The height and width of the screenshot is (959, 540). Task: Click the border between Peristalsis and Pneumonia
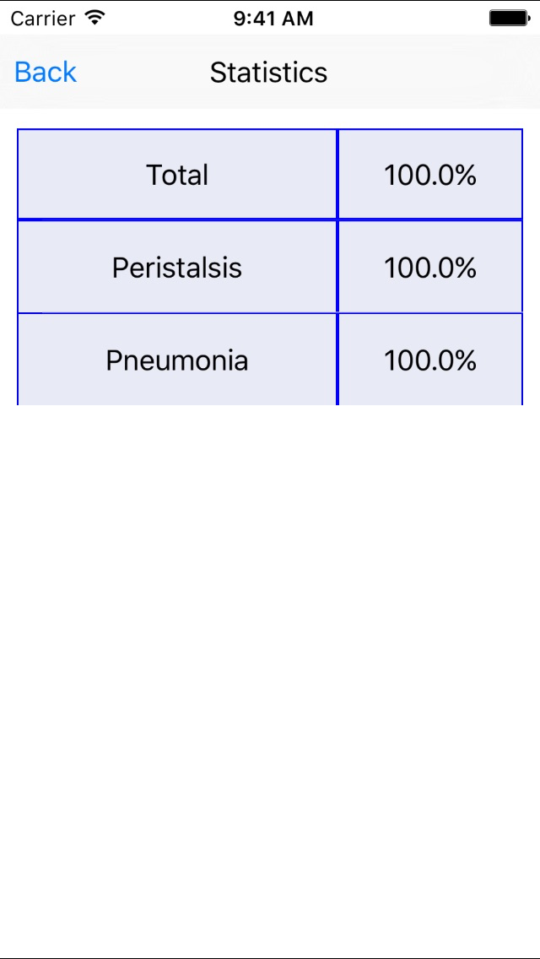click(x=270, y=313)
